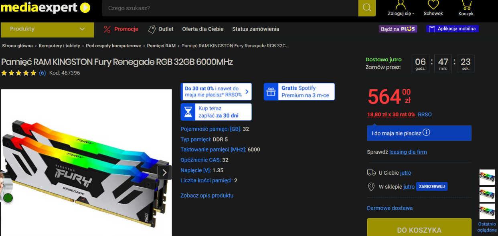Click the 'Gratis Spotify Premium' banner
Screen dimensions: 498x236
tap(299, 92)
